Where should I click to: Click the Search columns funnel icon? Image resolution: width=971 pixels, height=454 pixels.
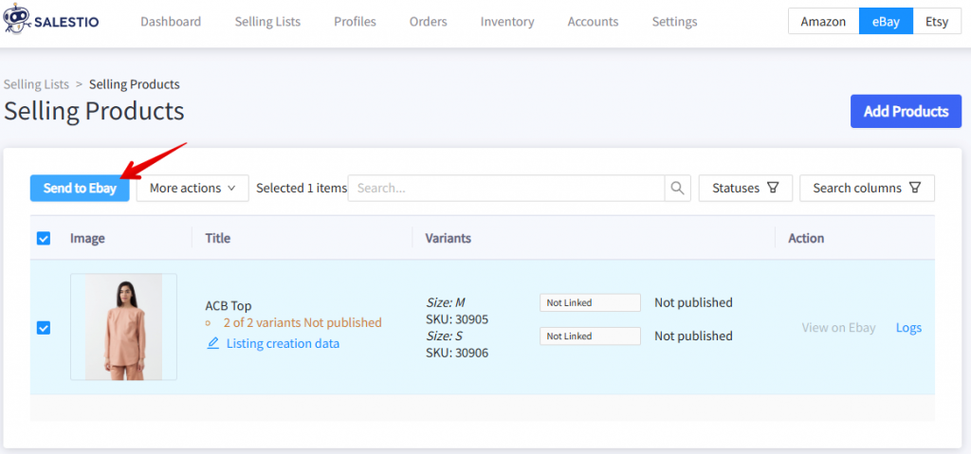click(914, 188)
